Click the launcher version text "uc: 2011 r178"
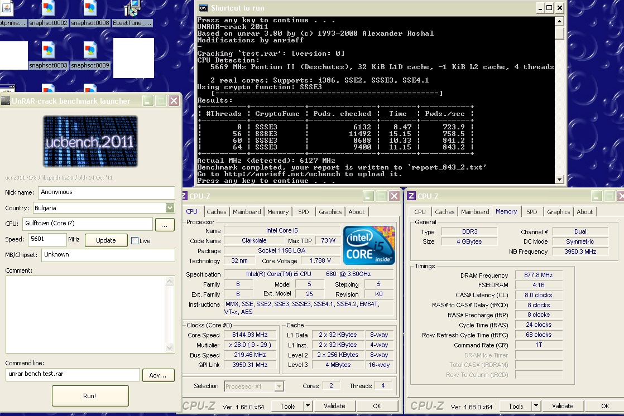The image size is (624, 416). (x=21, y=178)
